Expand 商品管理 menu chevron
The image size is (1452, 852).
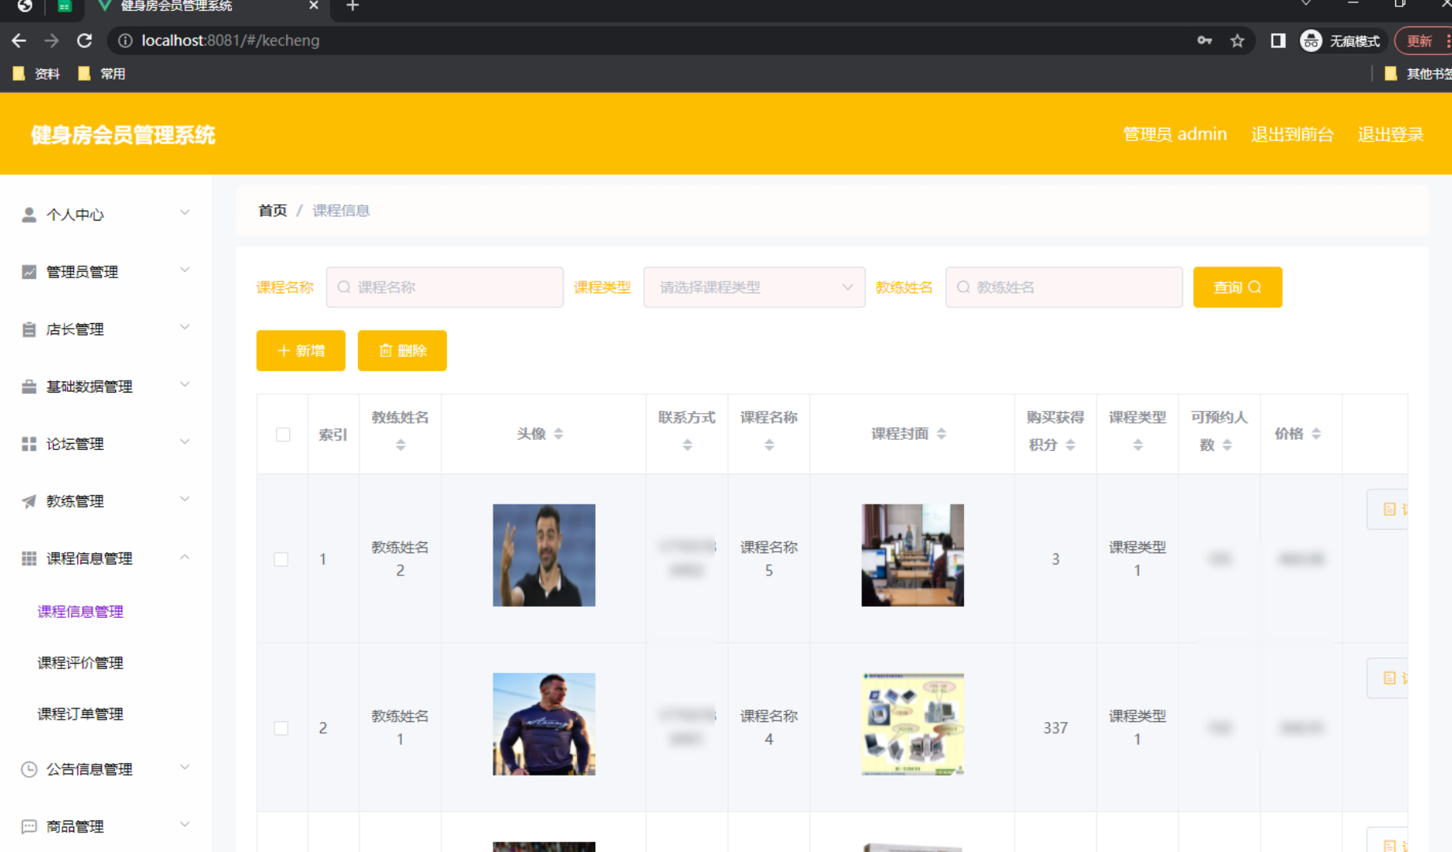[x=184, y=825]
